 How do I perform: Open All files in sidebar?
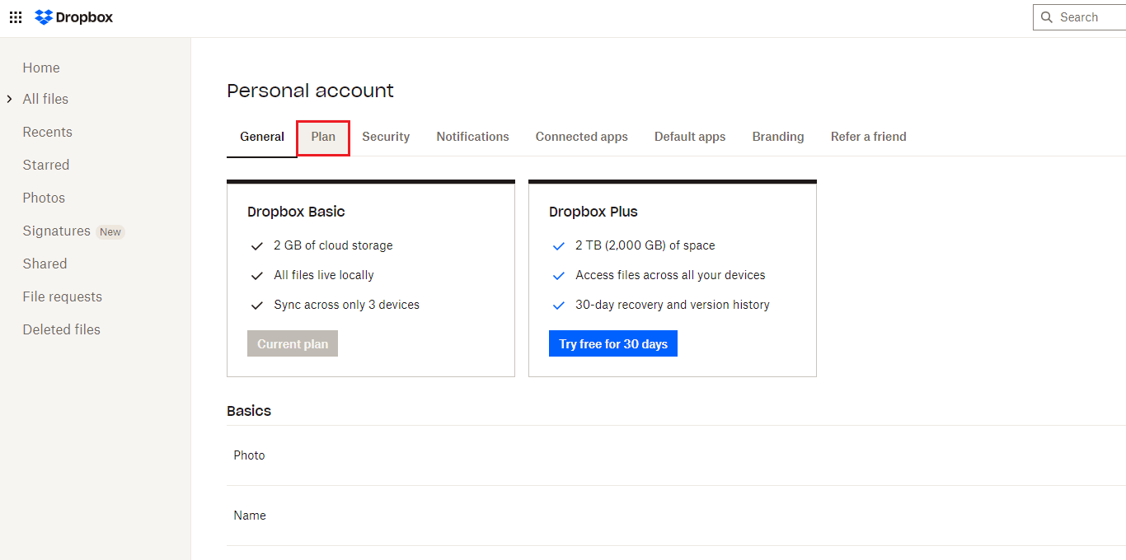tap(45, 99)
